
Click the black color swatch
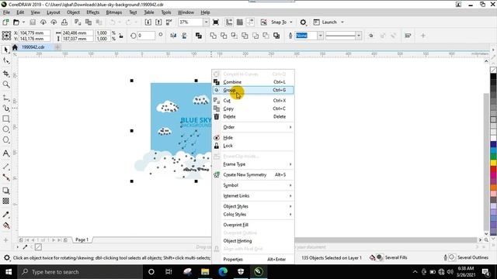(x=494, y=77)
